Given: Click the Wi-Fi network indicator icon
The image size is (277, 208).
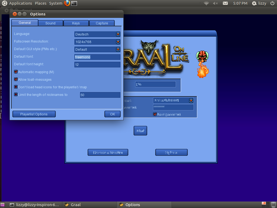Looking at the screenshot, I should point(206,3).
